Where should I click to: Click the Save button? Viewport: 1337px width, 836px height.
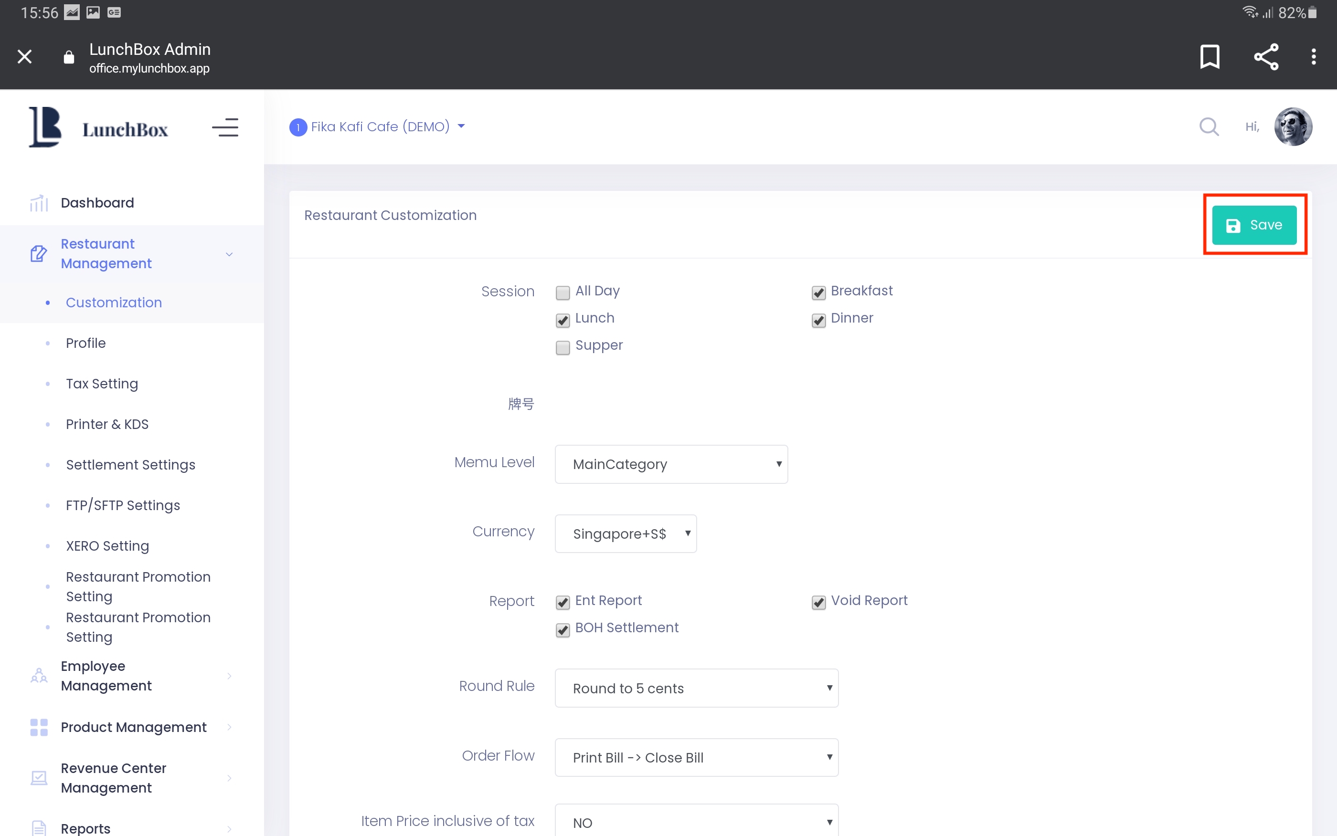(1253, 225)
